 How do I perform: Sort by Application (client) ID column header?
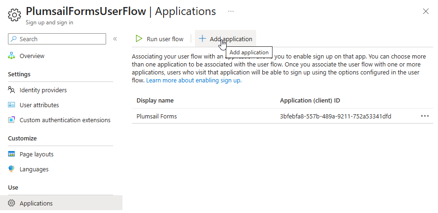[310, 101]
